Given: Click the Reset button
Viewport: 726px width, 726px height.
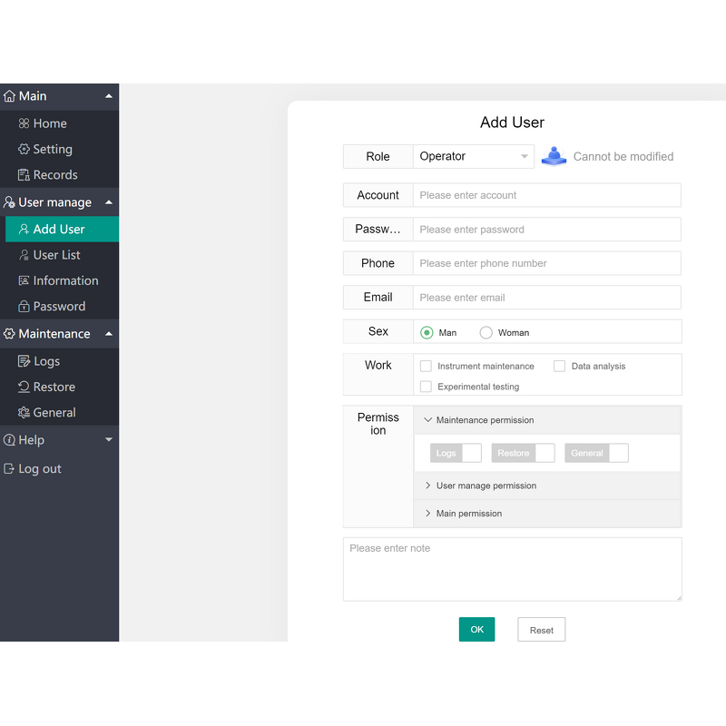Looking at the screenshot, I should [541, 630].
